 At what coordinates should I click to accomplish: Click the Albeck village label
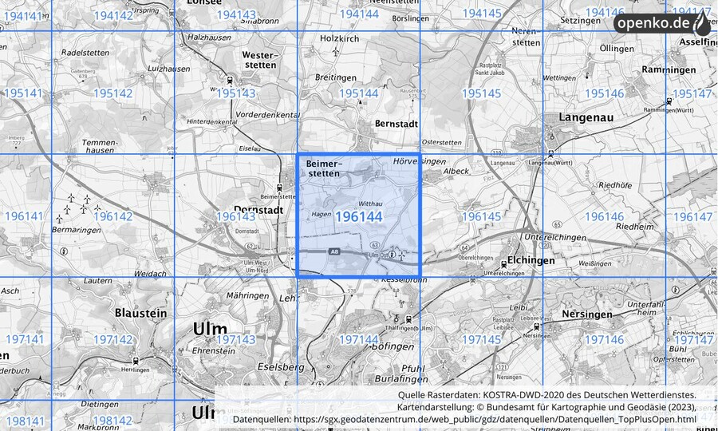pos(456,171)
